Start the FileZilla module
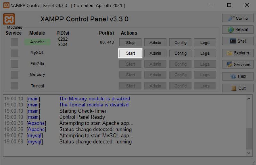Screen dimensions: 256x165 pyautogui.click(x=130, y=64)
